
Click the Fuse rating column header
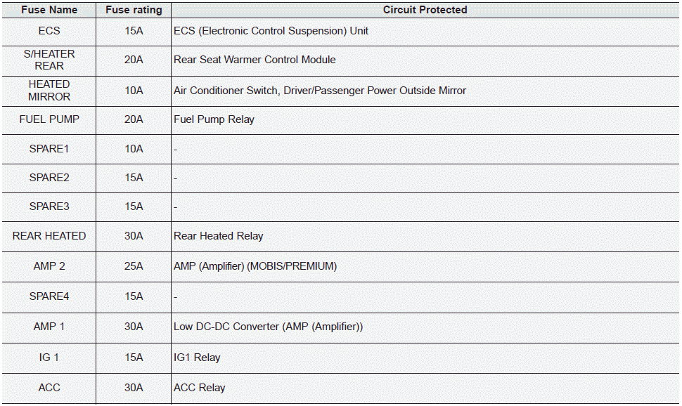[134, 10]
